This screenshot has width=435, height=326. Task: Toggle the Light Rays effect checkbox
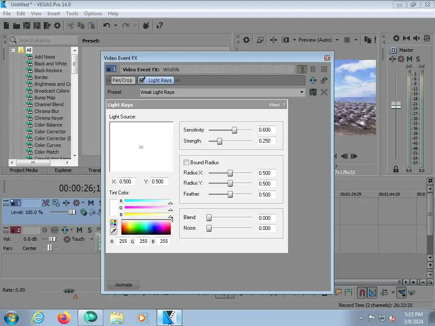[142, 80]
